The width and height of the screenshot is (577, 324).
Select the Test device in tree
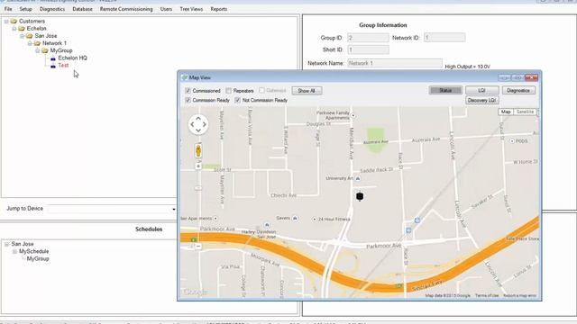63,66
